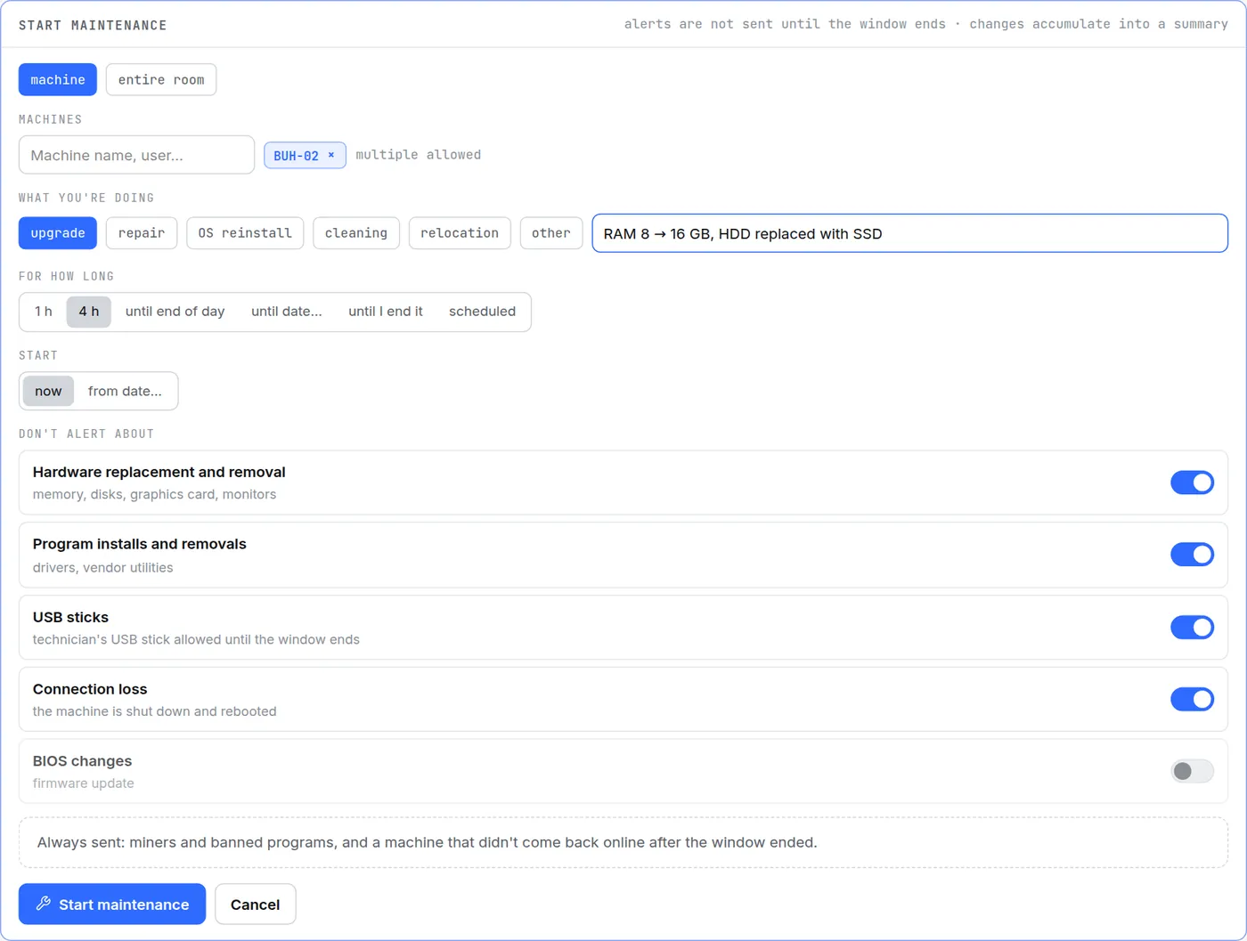
Task: Select the machine scope button
Action: point(58,79)
